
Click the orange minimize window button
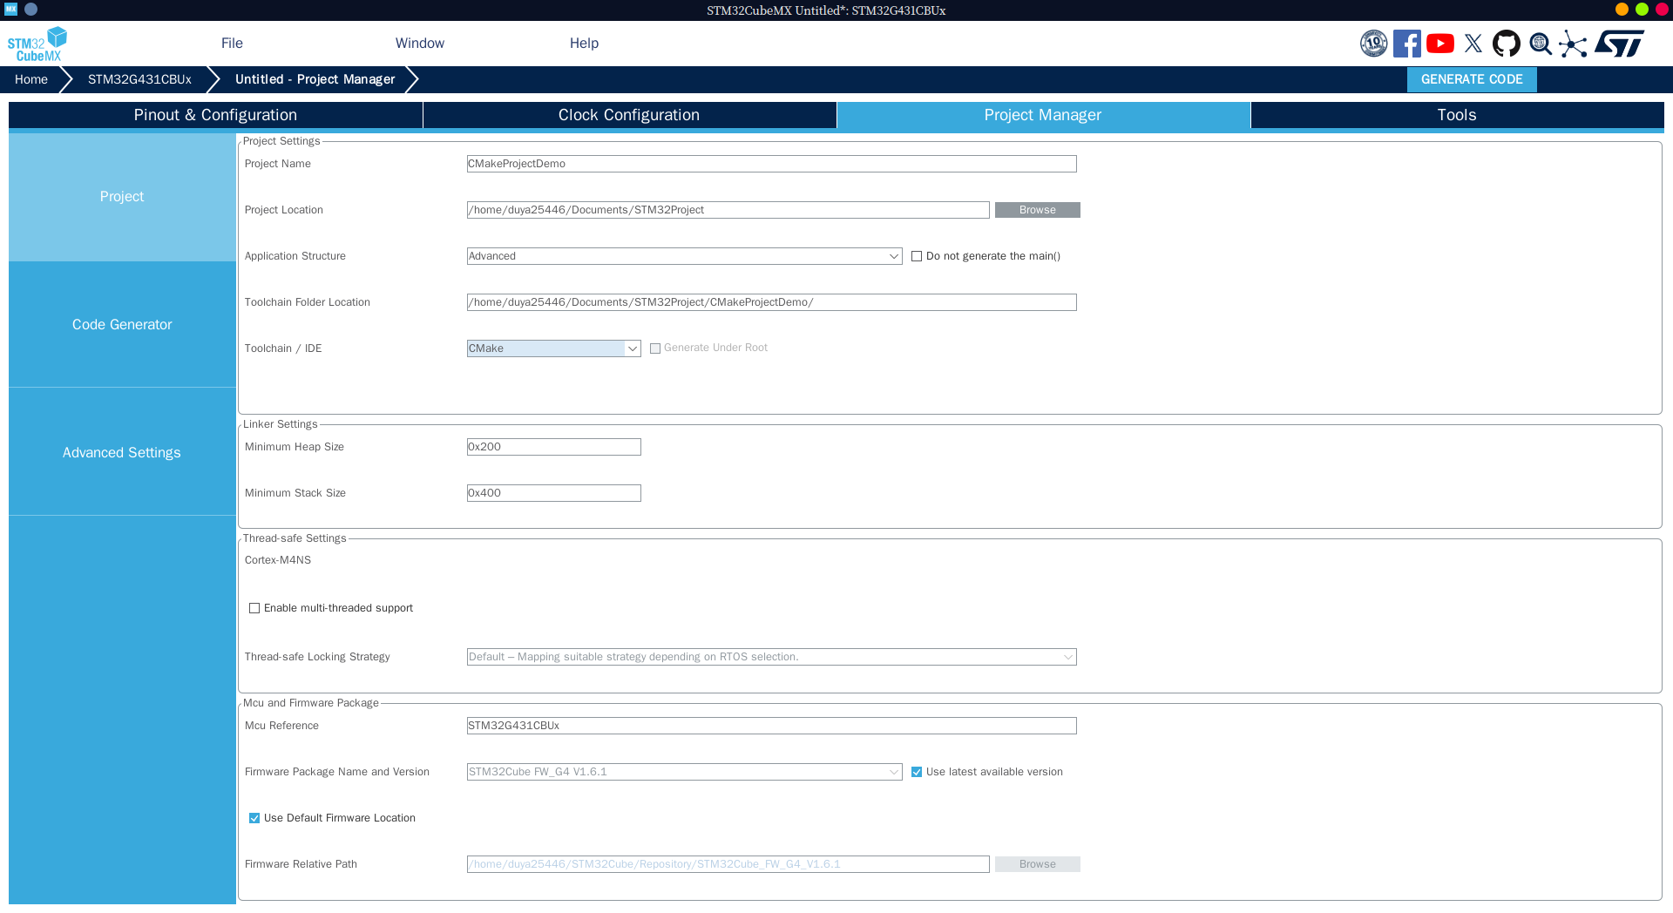[x=1622, y=10]
